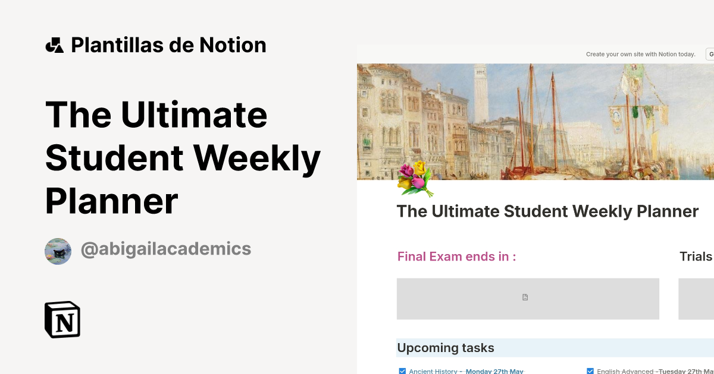Select the Notion N logo icon
The height and width of the screenshot is (374, 714).
(62, 319)
